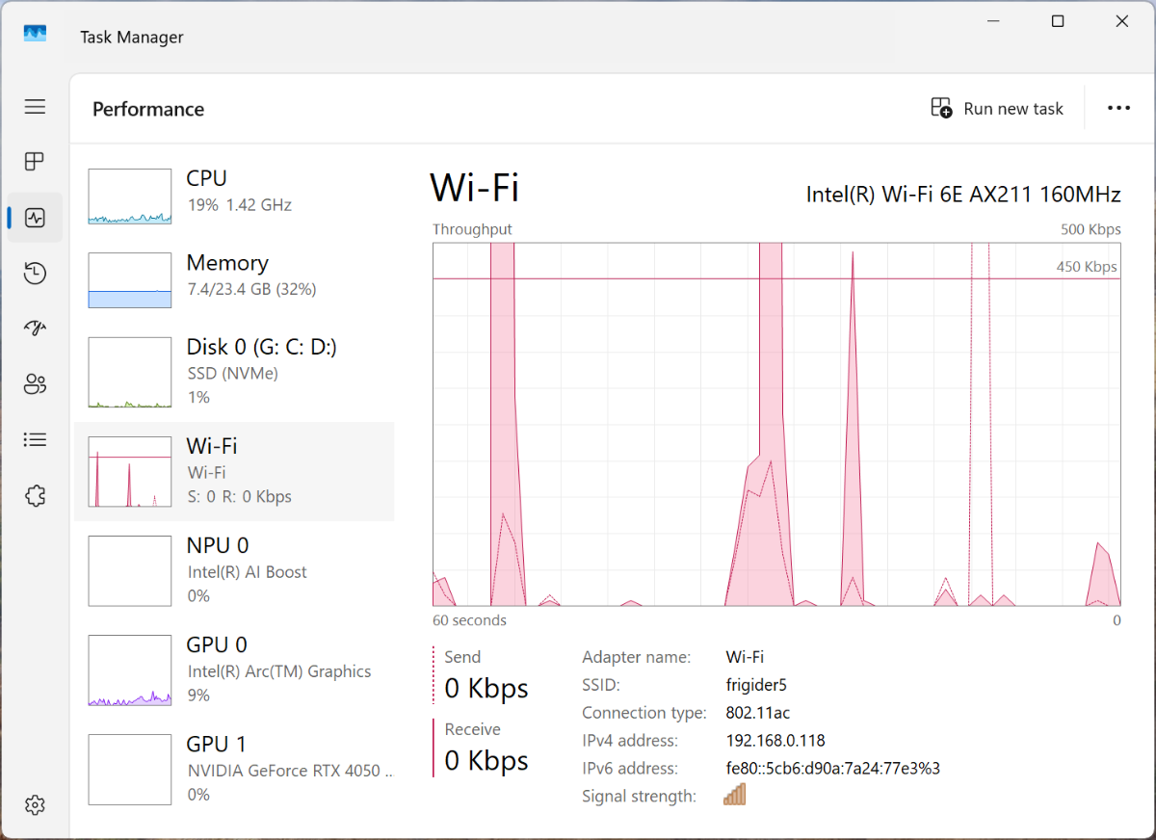Screen dimensions: 1156x840
Task: Click the Wi-Fi throughput graph
Action: coord(776,424)
